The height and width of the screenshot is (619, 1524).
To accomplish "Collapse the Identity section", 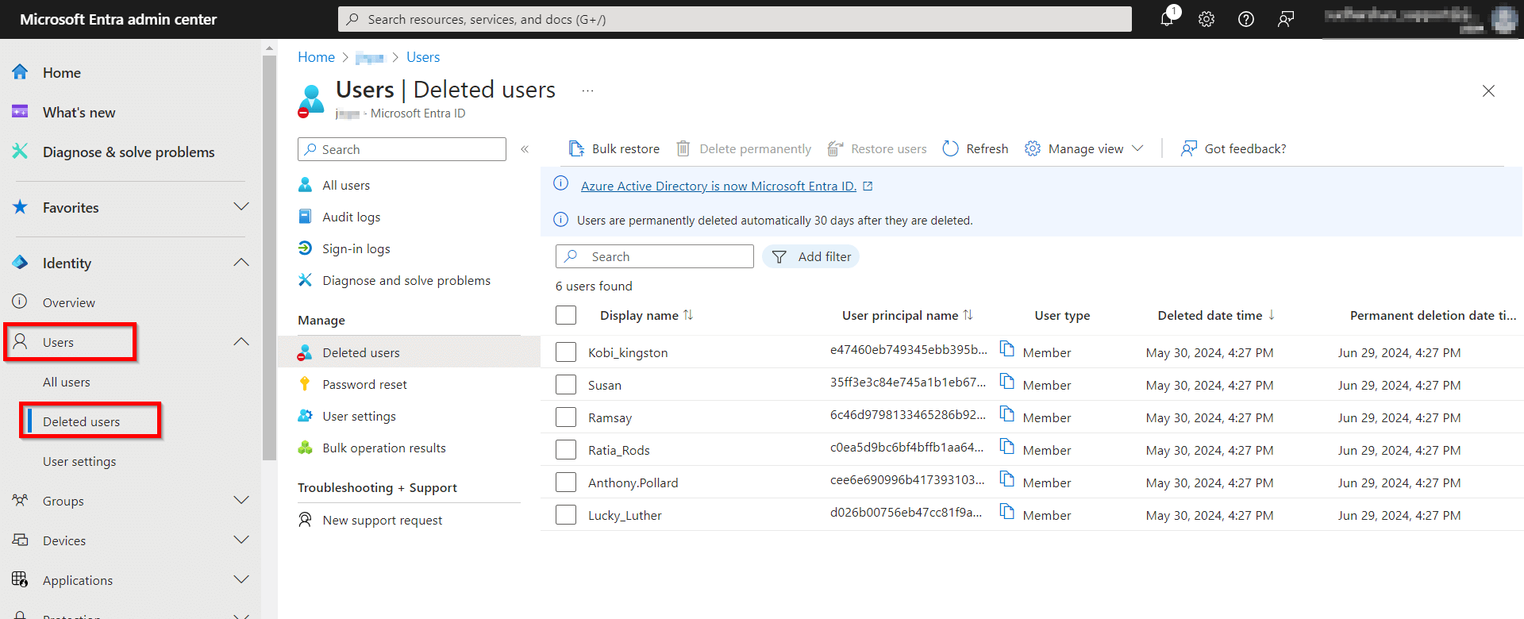I will (x=241, y=262).
